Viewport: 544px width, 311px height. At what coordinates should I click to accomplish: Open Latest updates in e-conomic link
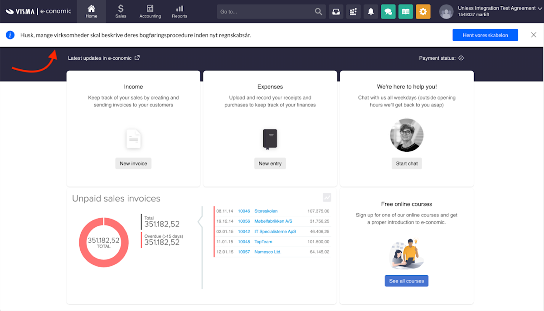point(100,58)
